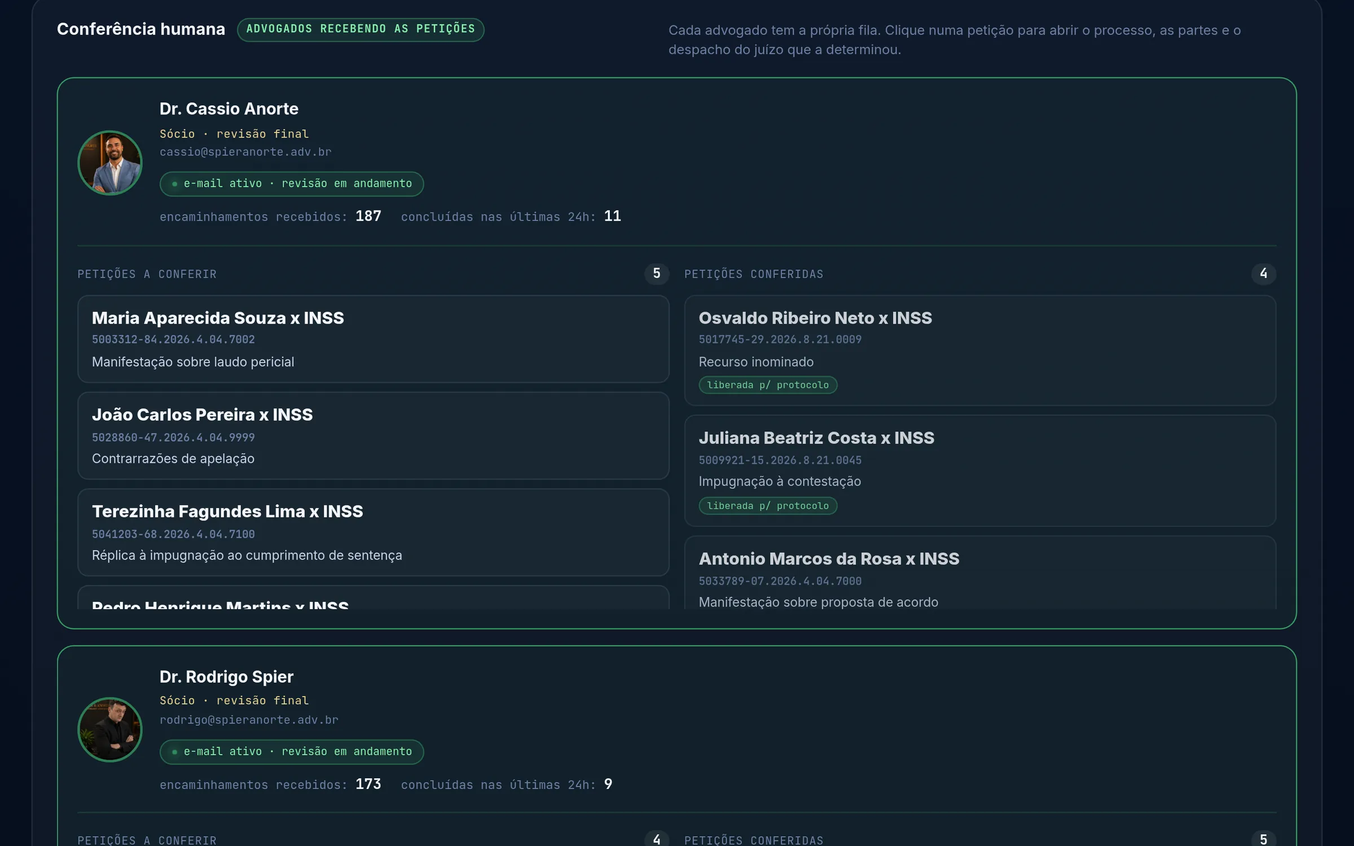
Task: Open João Carlos Pereira x INSS petition
Action: [373, 436]
